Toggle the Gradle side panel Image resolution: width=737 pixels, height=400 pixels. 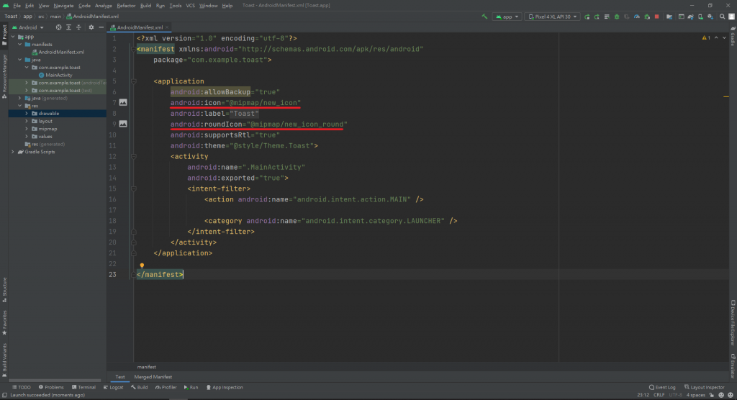pos(733,36)
